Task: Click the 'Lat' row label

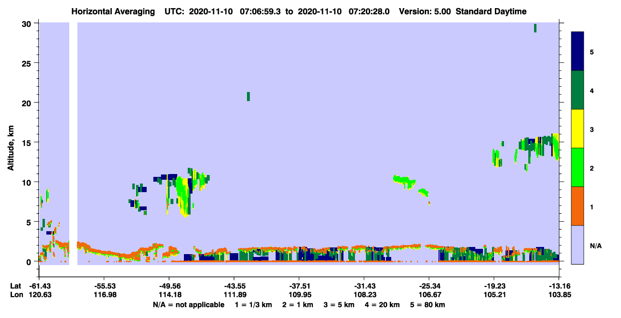Action: 15,286
